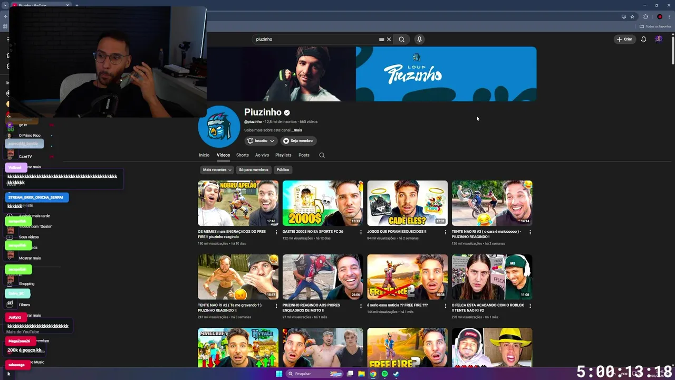This screenshot has height=380, width=675.
Task: Open Chrome profile red avatar
Action: coord(659,16)
